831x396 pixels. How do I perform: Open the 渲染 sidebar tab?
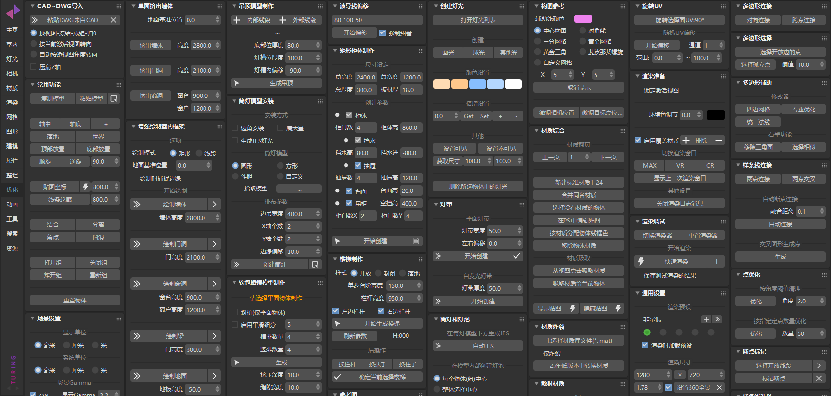(12, 103)
